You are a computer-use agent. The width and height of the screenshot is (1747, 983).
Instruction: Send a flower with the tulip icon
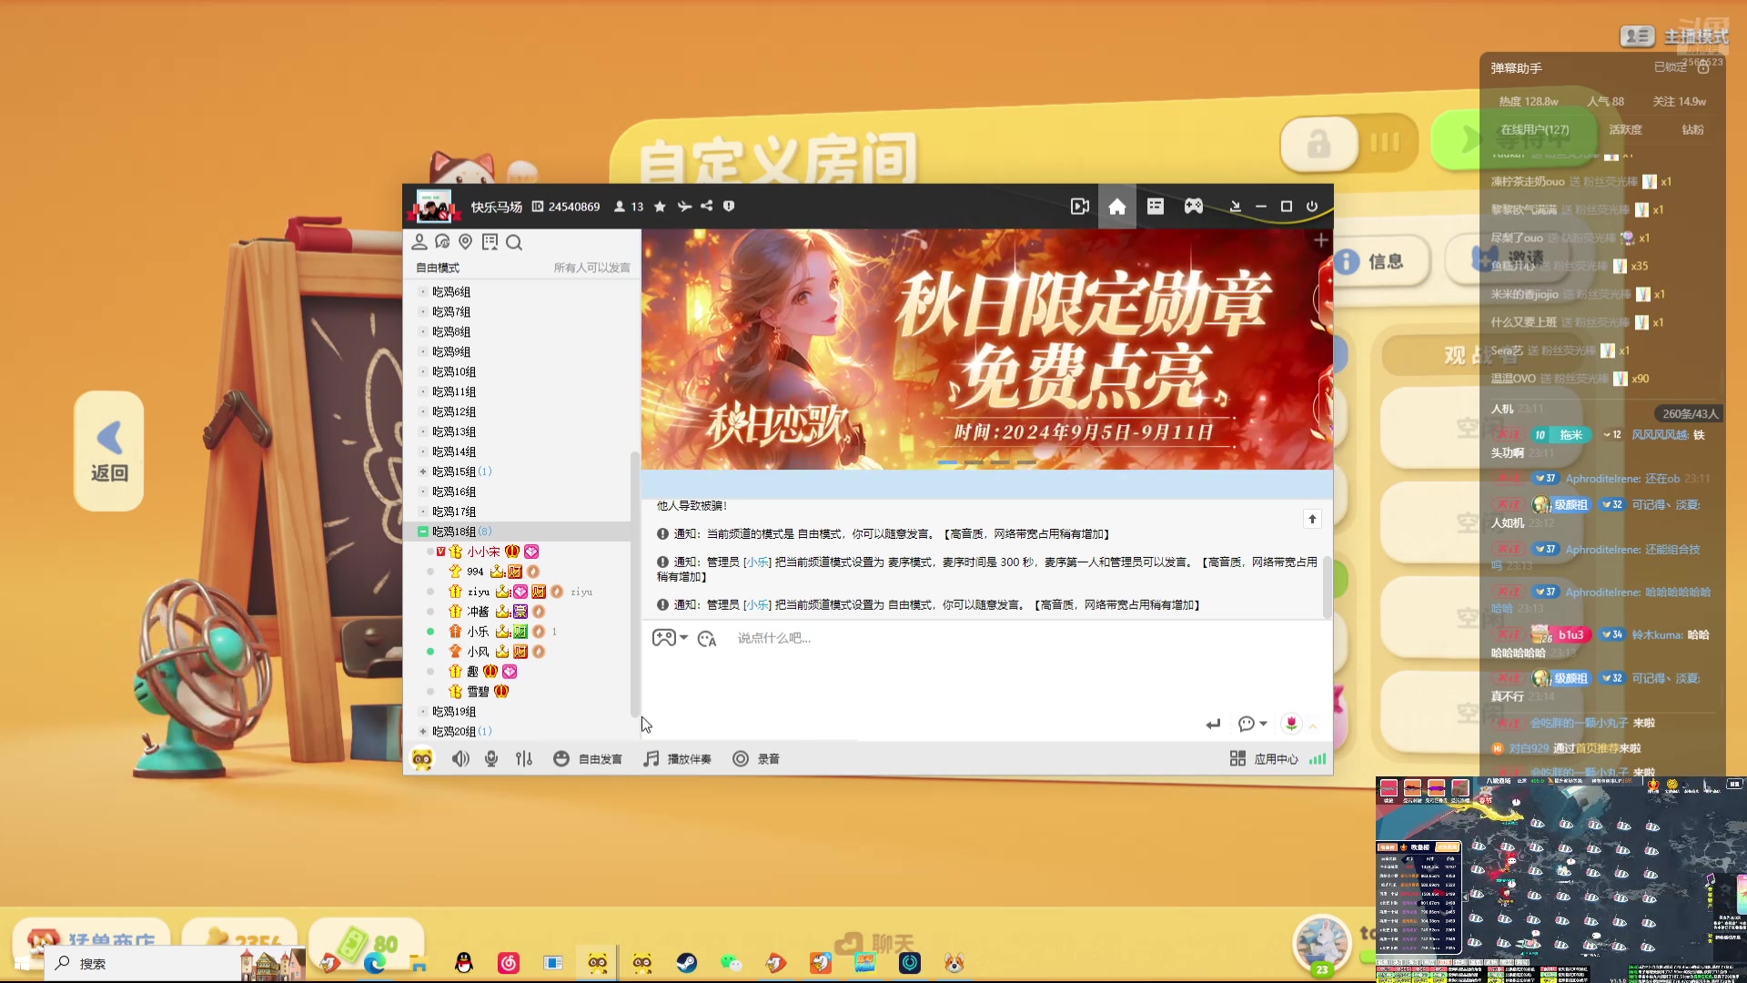(1291, 724)
